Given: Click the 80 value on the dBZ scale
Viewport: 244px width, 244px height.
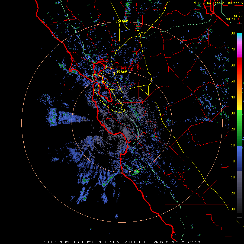Looking at the screenshot, I should point(233,33).
